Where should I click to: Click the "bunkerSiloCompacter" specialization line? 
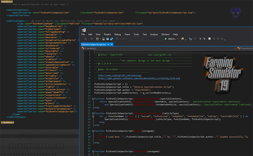(x=46, y=109)
